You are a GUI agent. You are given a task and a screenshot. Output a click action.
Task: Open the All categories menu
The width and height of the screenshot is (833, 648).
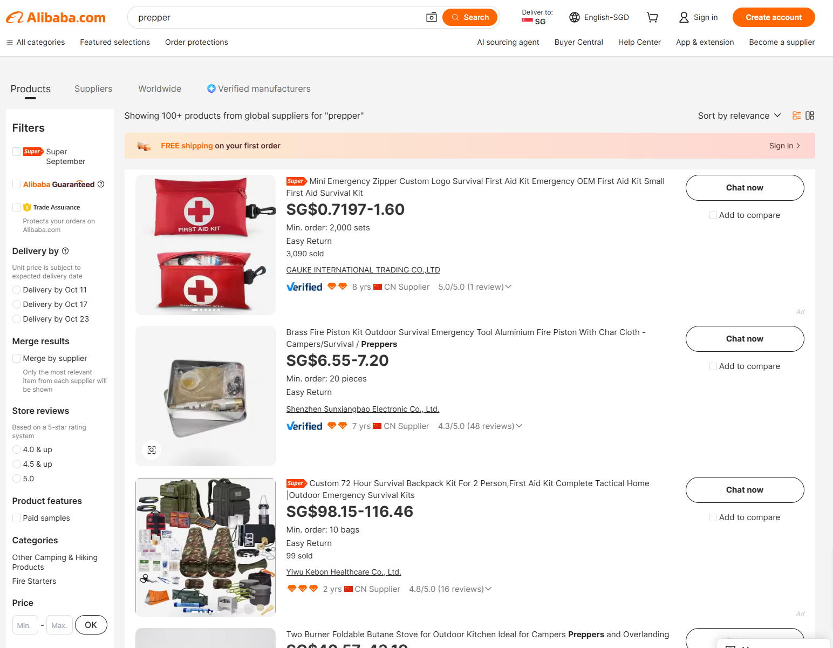[36, 42]
